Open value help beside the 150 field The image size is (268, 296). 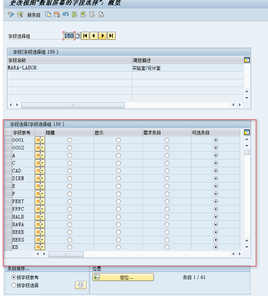click(78, 36)
